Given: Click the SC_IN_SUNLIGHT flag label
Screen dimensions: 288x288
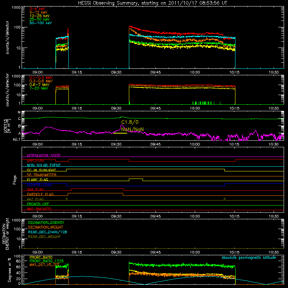Looking at the screenshot, I should [x=41, y=170].
